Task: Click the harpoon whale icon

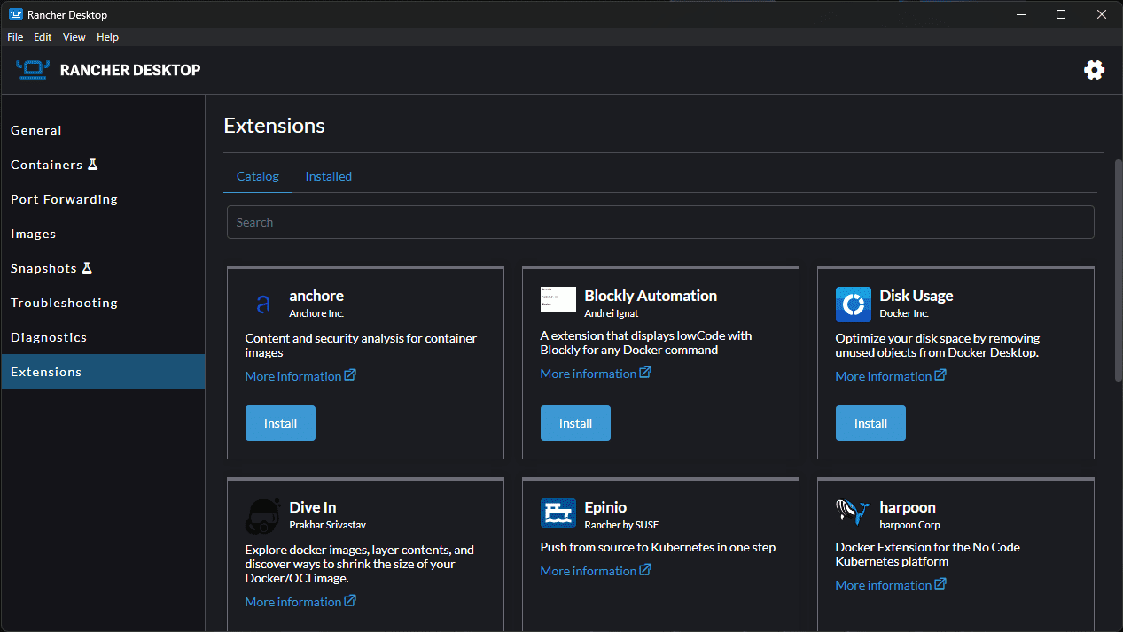Action: pyautogui.click(x=853, y=513)
